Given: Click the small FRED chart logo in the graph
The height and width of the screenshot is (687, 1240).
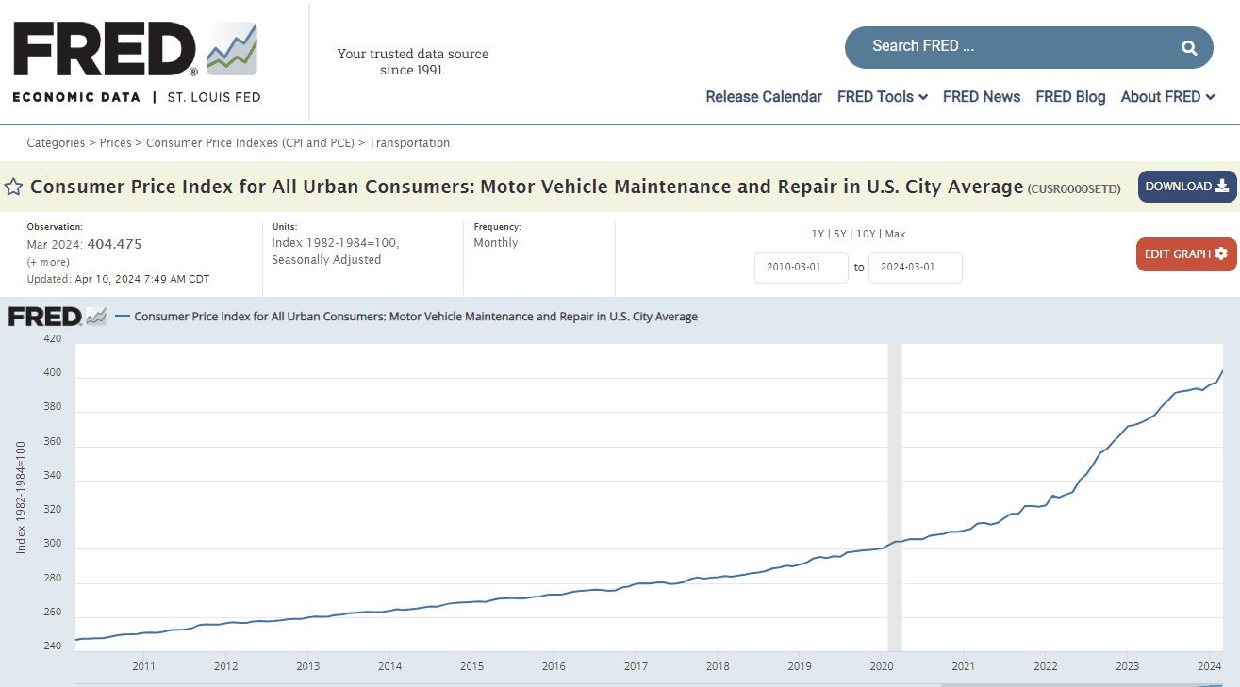Looking at the screenshot, I should pyautogui.click(x=58, y=317).
